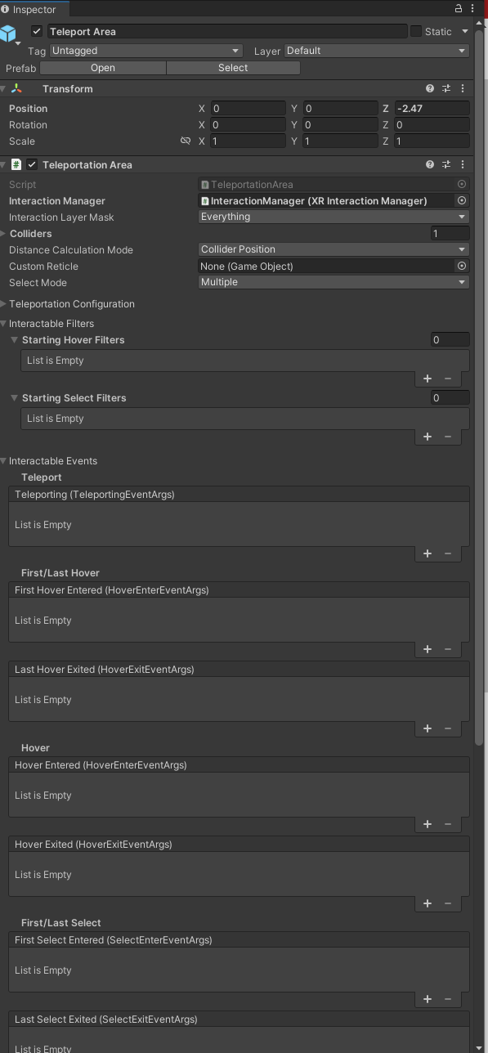Open the Teleportation Area help documentation icon

(x=429, y=164)
